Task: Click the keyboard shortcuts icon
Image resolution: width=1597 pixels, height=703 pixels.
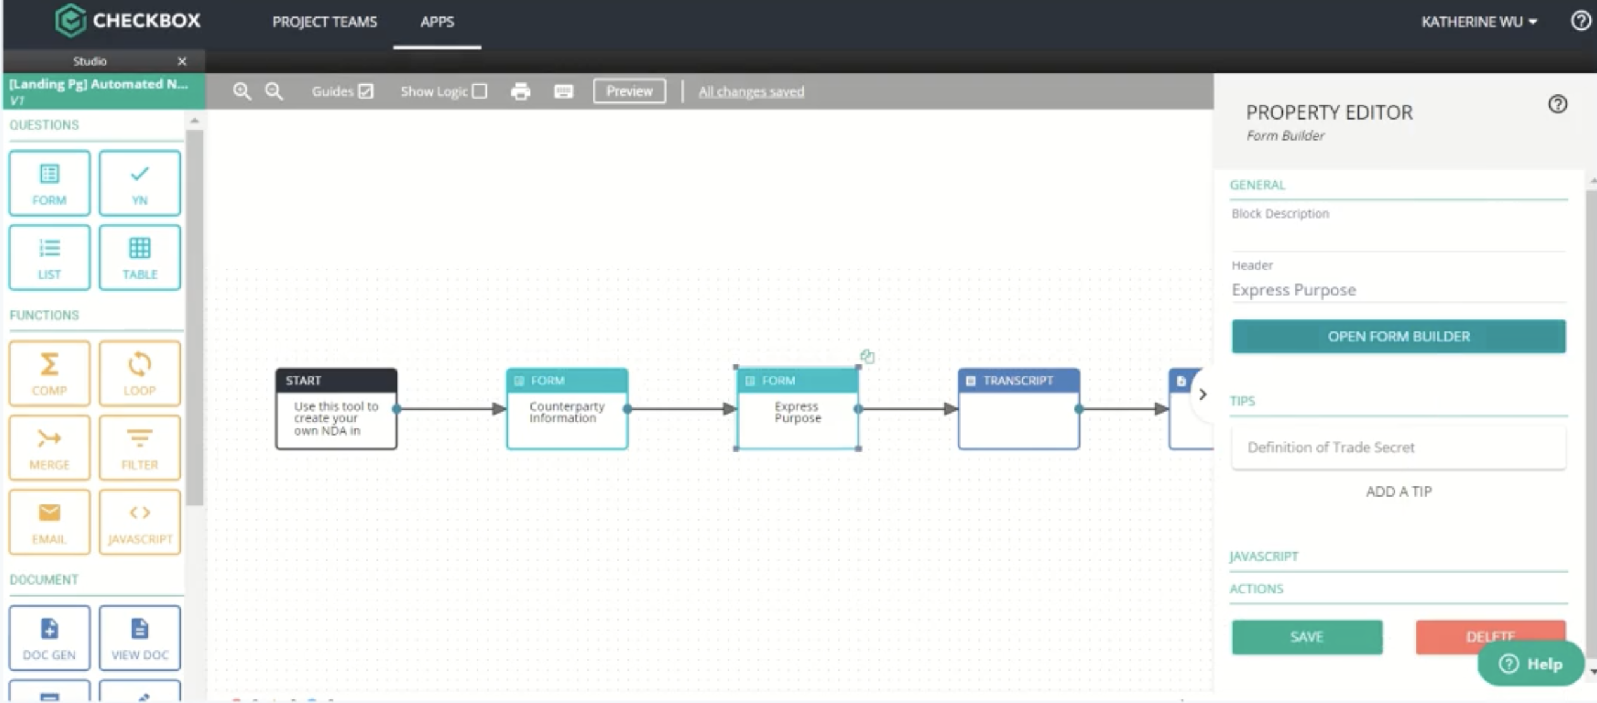Action: 563,91
